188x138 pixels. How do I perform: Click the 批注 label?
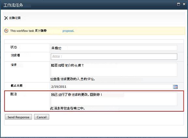pyautogui.click(x=14, y=94)
